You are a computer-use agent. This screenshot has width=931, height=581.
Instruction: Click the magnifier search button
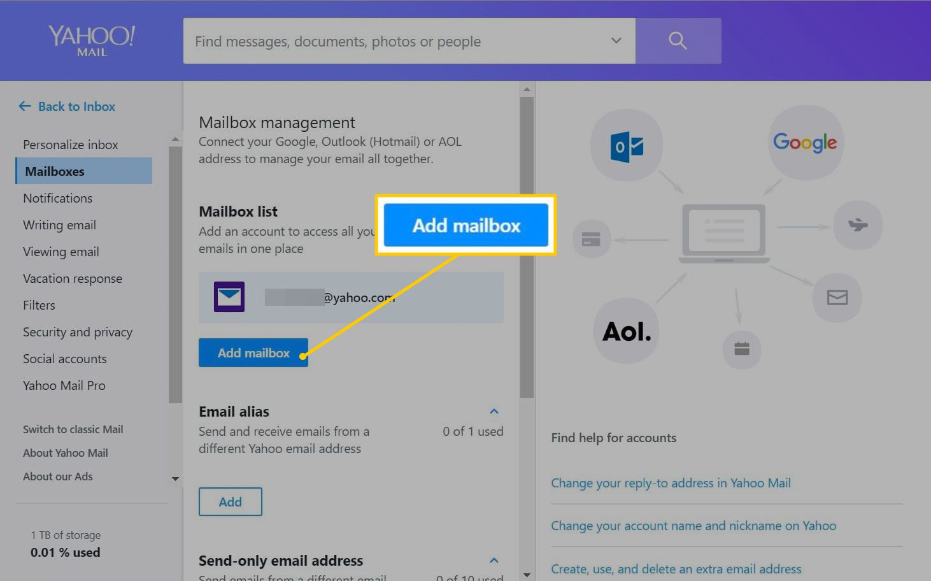coord(678,41)
